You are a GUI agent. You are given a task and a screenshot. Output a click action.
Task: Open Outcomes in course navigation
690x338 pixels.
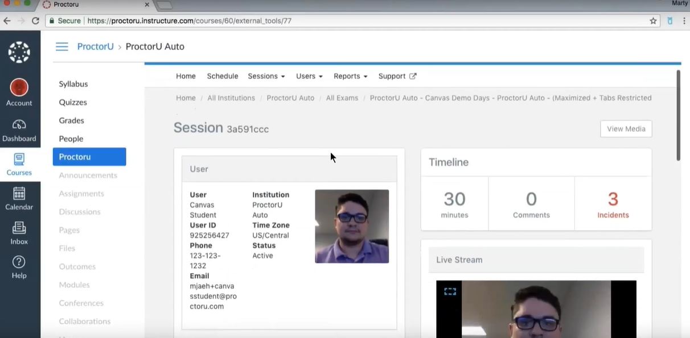[77, 266]
